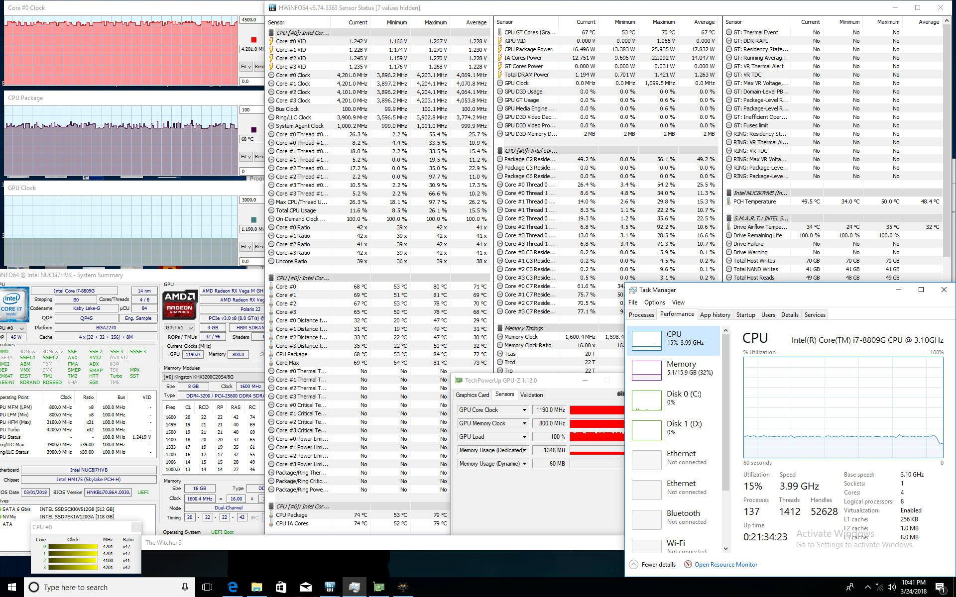This screenshot has height=597, width=956.
Task: Click the GPU-Z screenshot camera icon
Action: tap(620, 394)
